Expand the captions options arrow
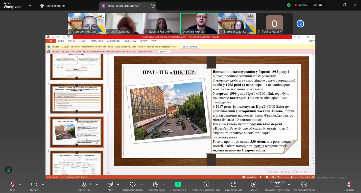Viewport: 361px width, 193px height. point(289,184)
